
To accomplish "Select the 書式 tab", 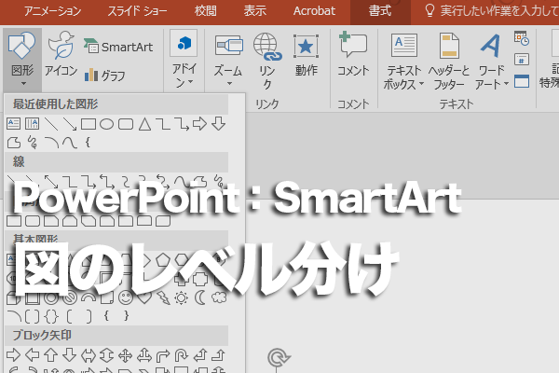I will [x=380, y=11].
